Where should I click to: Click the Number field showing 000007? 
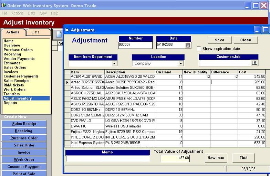[135, 45]
